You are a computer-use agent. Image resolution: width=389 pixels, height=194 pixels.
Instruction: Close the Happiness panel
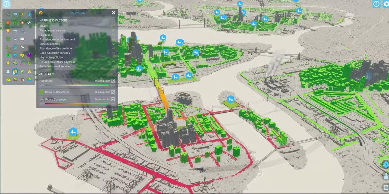coord(113,13)
